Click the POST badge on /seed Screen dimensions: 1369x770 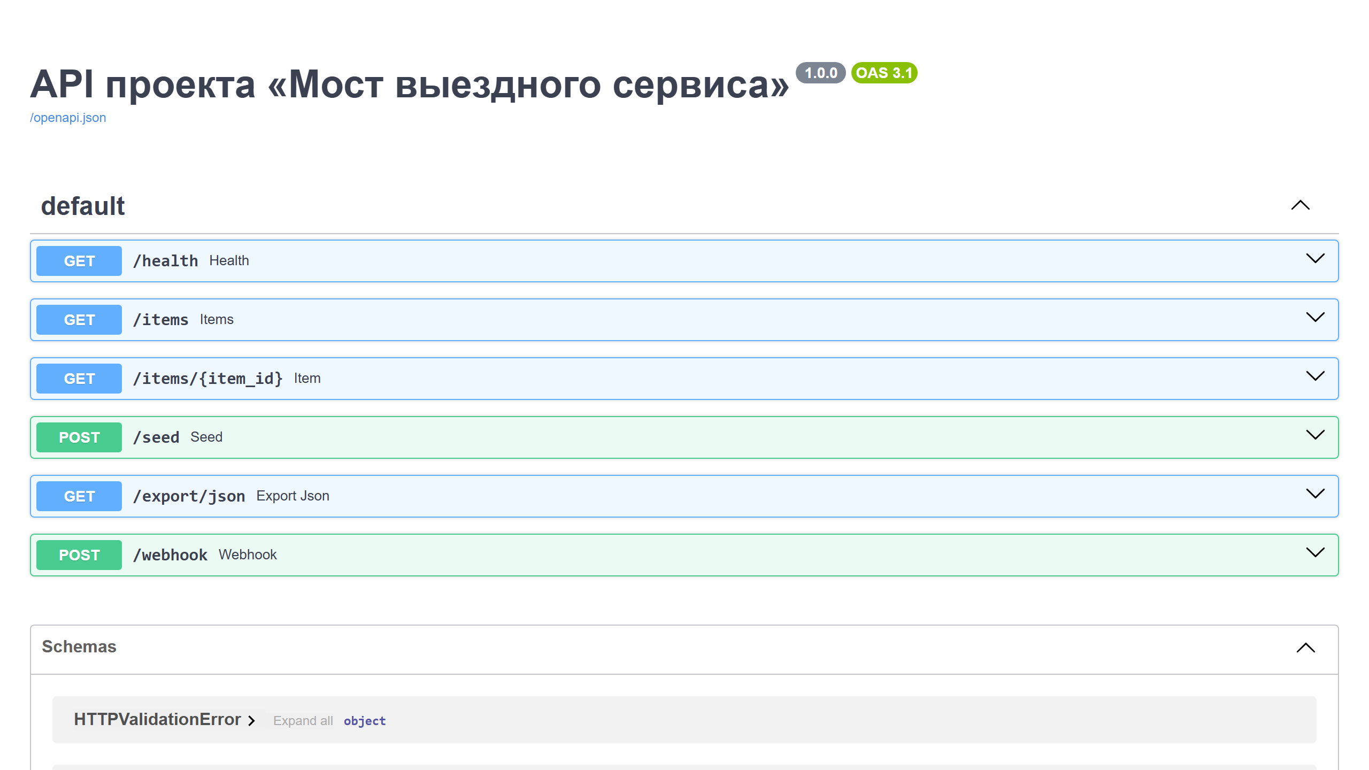79,437
